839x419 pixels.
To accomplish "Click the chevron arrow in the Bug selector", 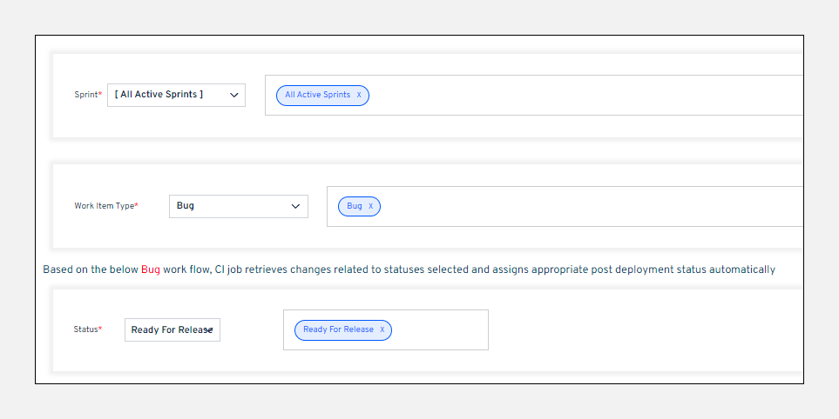I will [x=295, y=206].
